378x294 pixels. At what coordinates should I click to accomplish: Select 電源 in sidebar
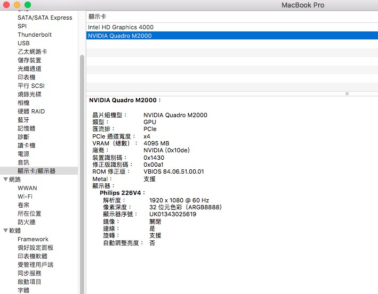point(23,154)
